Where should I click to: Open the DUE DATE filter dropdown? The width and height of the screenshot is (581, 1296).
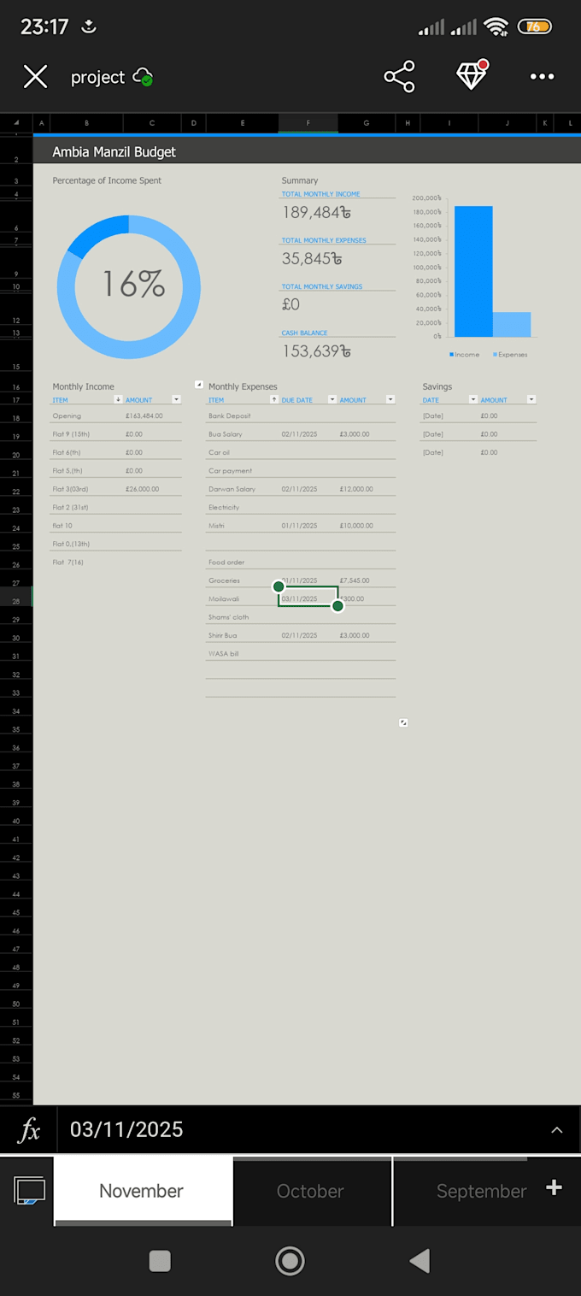click(x=332, y=399)
